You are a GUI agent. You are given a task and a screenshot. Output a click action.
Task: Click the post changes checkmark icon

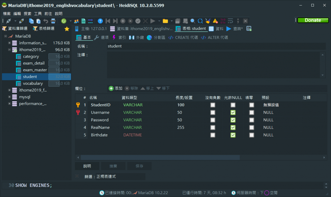coord(138,21)
